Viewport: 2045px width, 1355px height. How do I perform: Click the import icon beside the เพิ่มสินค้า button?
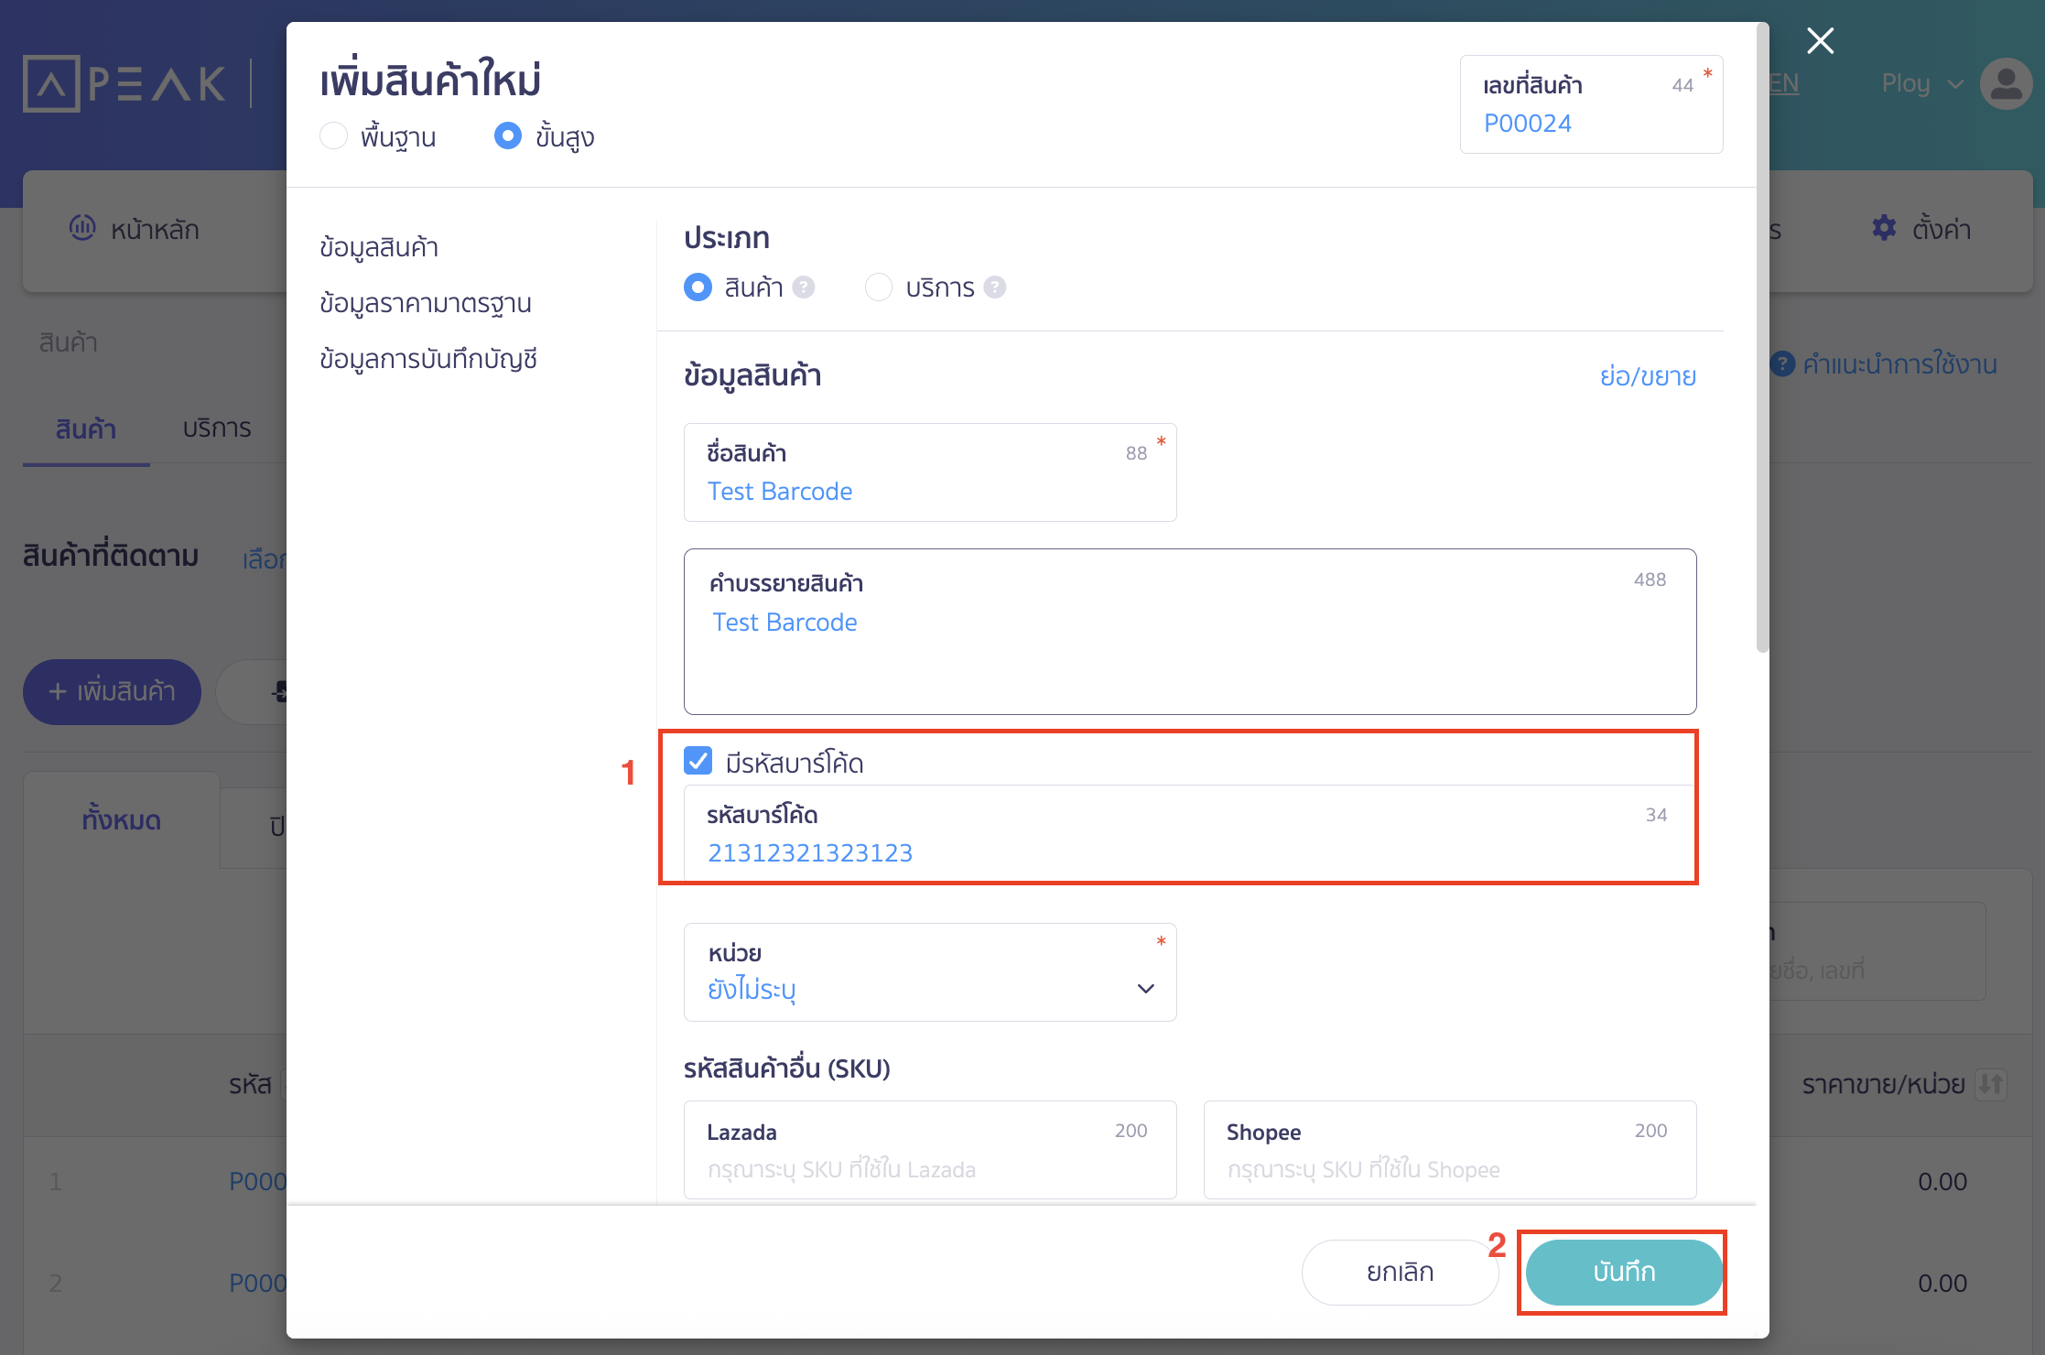(281, 692)
